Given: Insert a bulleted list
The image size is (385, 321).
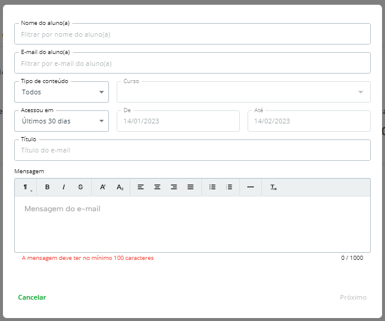Looking at the screenshot, I should coord(212,187).
